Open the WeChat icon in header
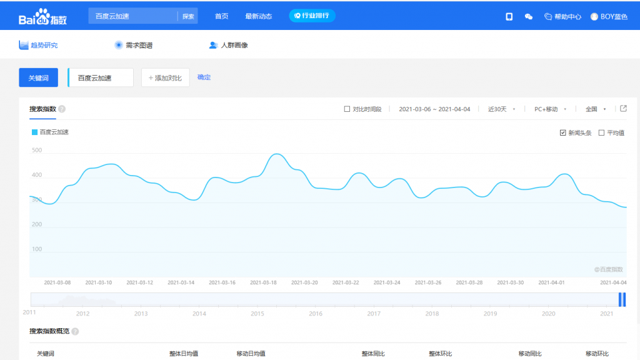 [x=529, y=16]
